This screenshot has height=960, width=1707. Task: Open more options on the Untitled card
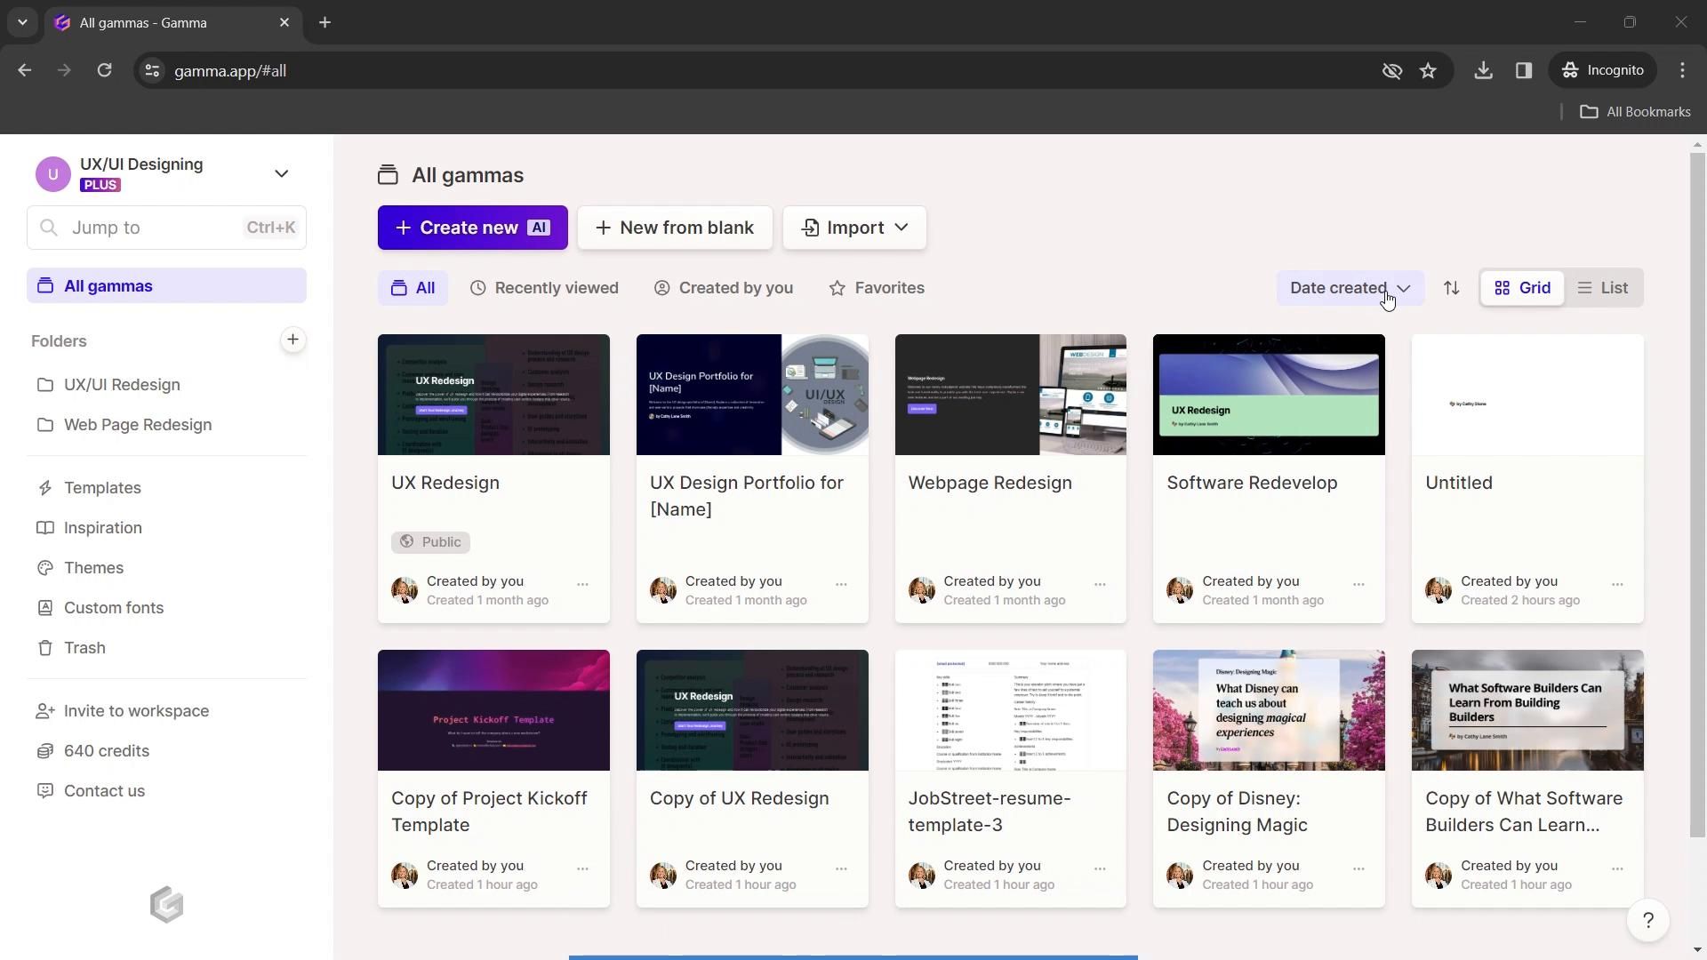coord(1616,585)
